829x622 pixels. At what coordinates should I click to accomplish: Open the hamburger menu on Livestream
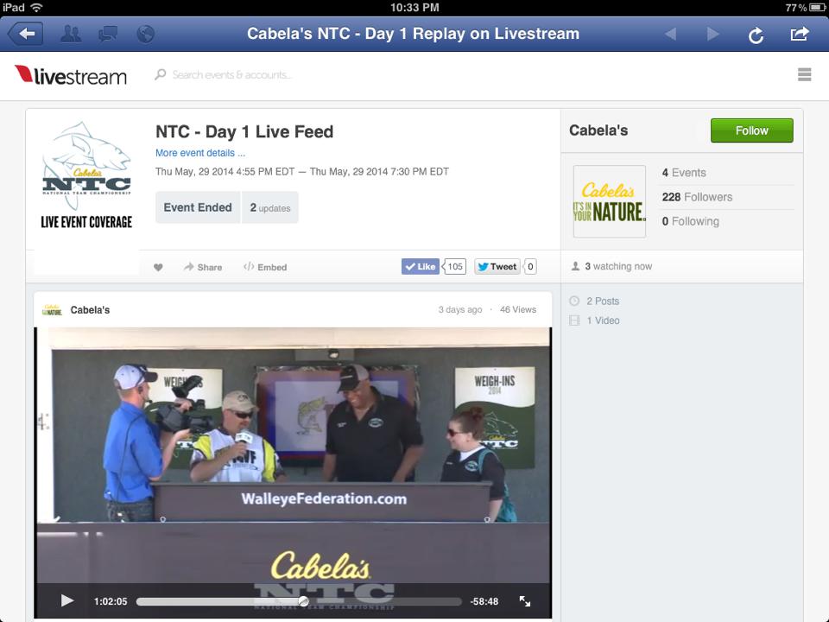coord(804,74)
